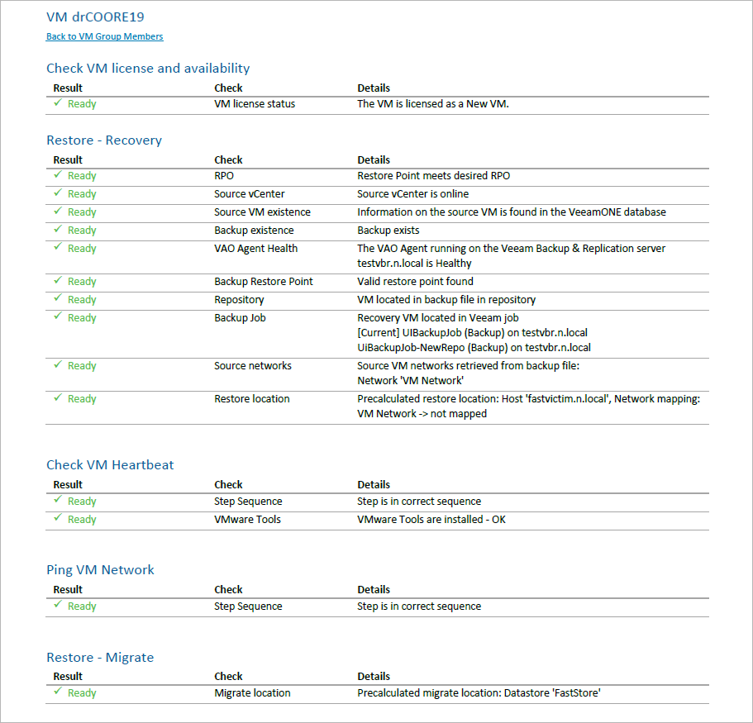
Task: Click the Ping VM Network heading
Action: pos(100,570)
